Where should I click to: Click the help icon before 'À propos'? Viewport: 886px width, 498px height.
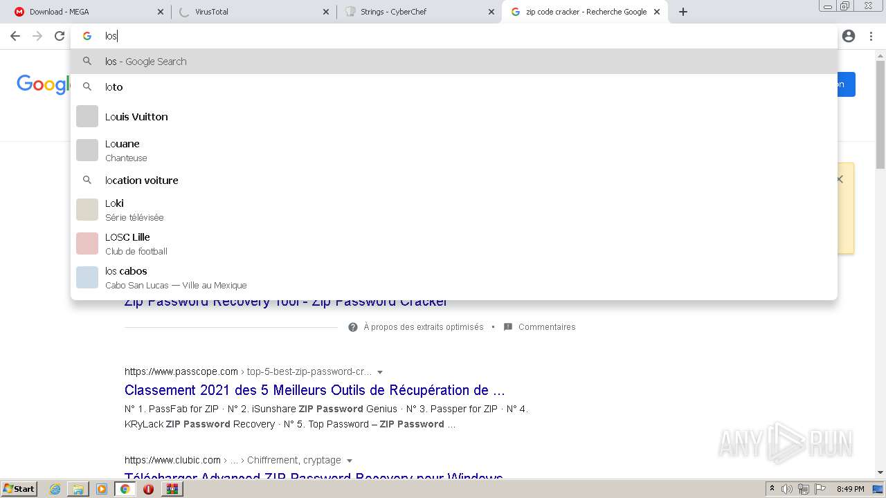353,327
